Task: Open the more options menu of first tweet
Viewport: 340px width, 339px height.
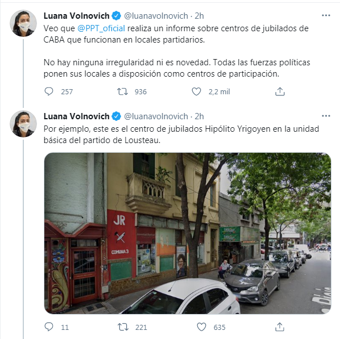Action: pos(326,15)
